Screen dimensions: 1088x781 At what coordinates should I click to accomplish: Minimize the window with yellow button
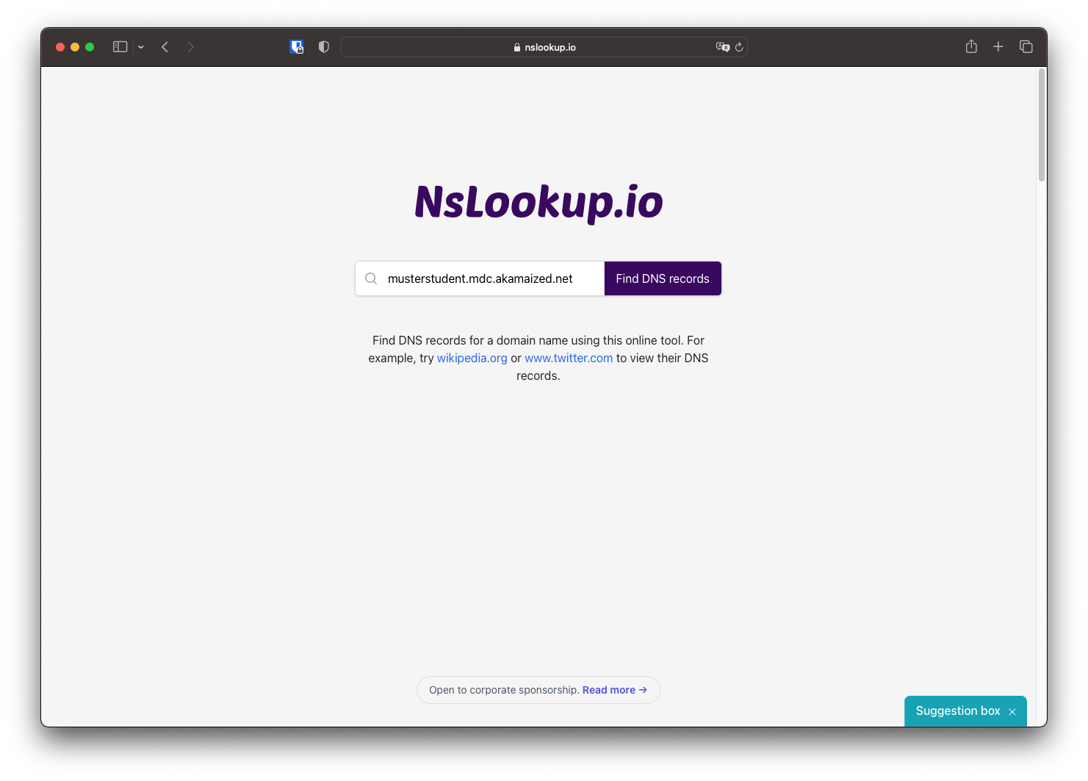(75, 47)
